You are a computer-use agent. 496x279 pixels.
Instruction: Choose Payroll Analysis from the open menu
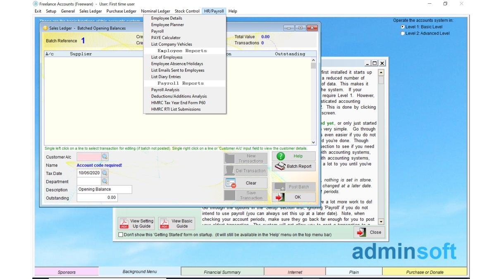pos(165,89)
